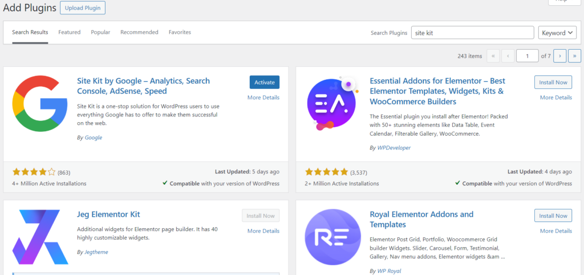Click the Search Plugins input field
This screenshot has width=584, height=275.
473,33
